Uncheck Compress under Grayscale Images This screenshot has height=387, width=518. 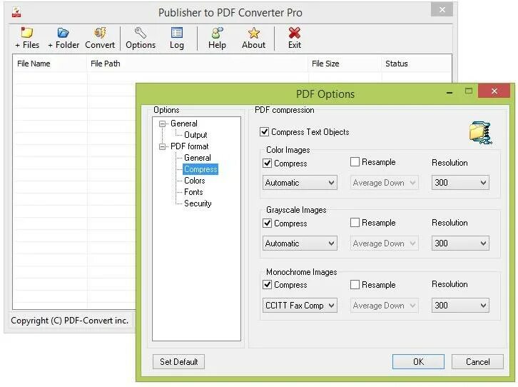click(268, 223)
